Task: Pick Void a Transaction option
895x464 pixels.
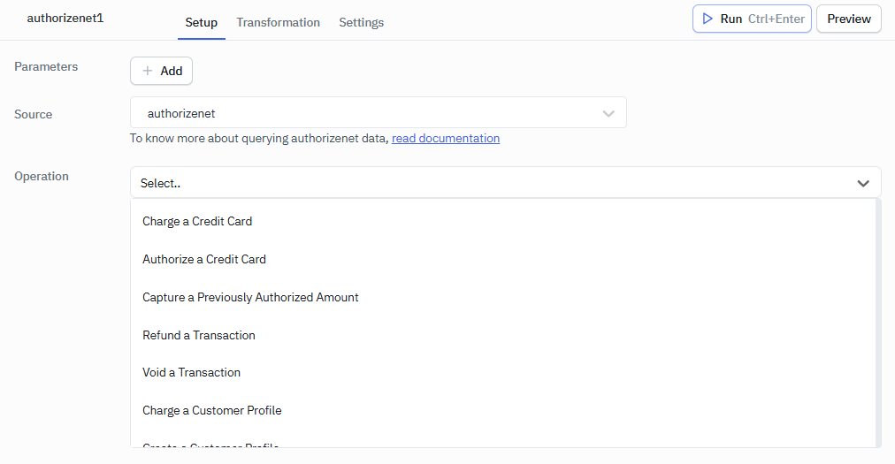Action: point(502,373)
